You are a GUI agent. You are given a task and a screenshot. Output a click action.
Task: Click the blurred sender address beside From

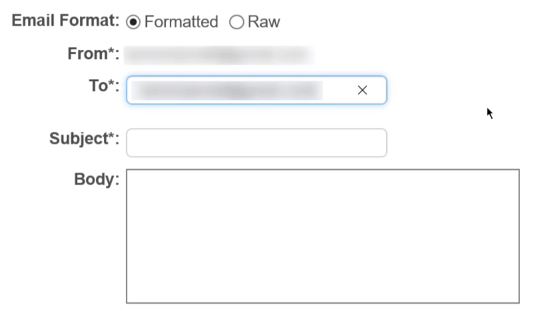pyautogui.click(x=218, y=55)
